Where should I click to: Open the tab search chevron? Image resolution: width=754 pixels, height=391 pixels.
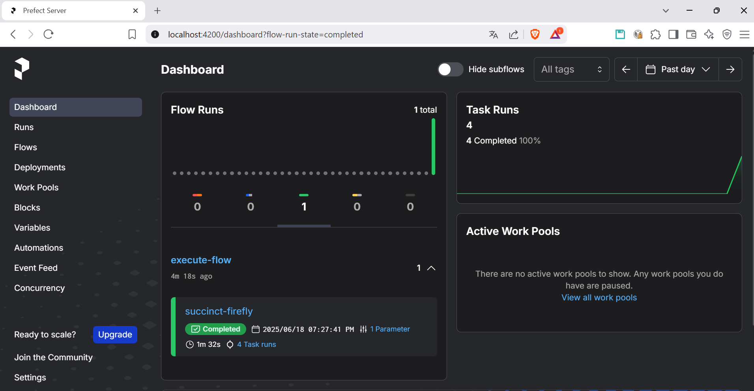click(666, 11)
